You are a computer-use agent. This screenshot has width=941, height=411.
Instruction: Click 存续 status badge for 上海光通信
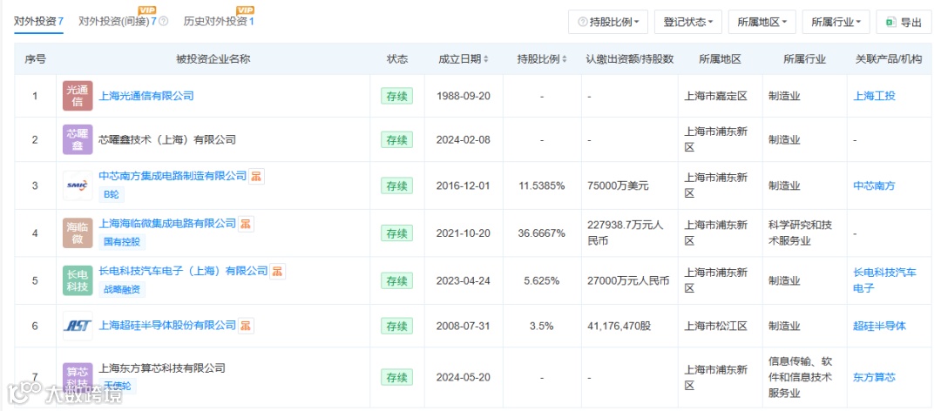[x=396, y=96]
